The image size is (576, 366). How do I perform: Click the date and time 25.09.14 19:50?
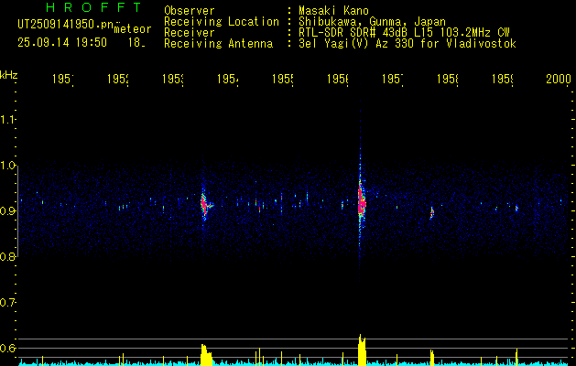point(62,43)
